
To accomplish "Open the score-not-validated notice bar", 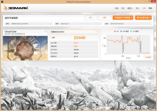I will tap(74, 32).
